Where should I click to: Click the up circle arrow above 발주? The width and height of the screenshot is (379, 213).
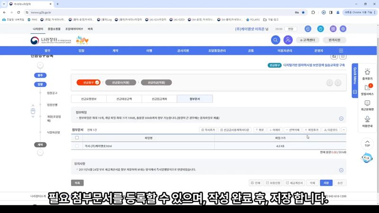40,65
